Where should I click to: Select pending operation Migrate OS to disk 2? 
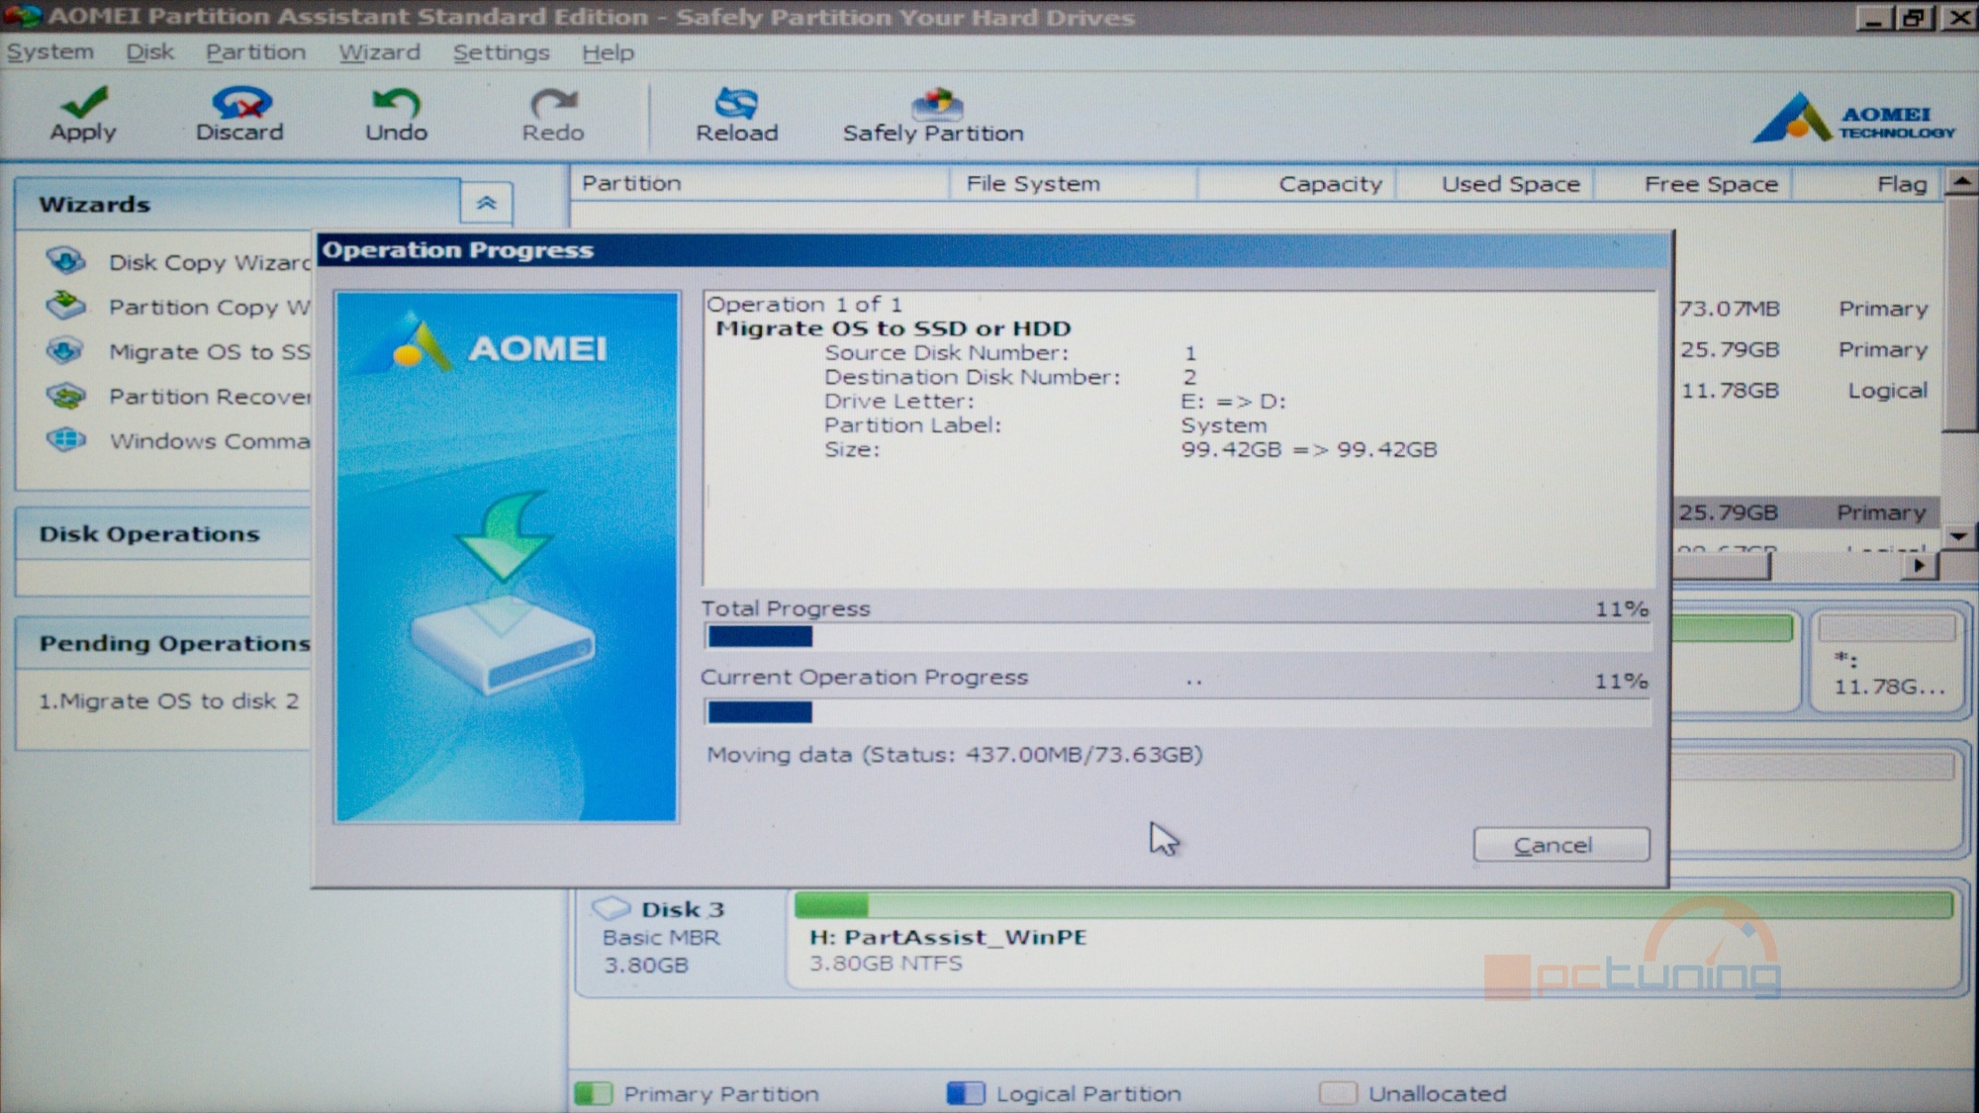[x=168, y=700]
